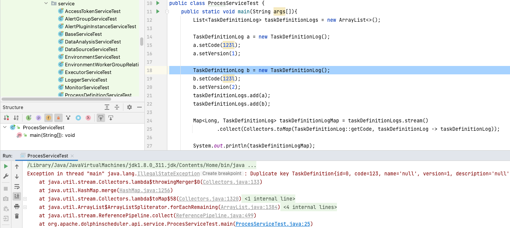Toggle show non-public members lock icon

click(x=58, y=118)
